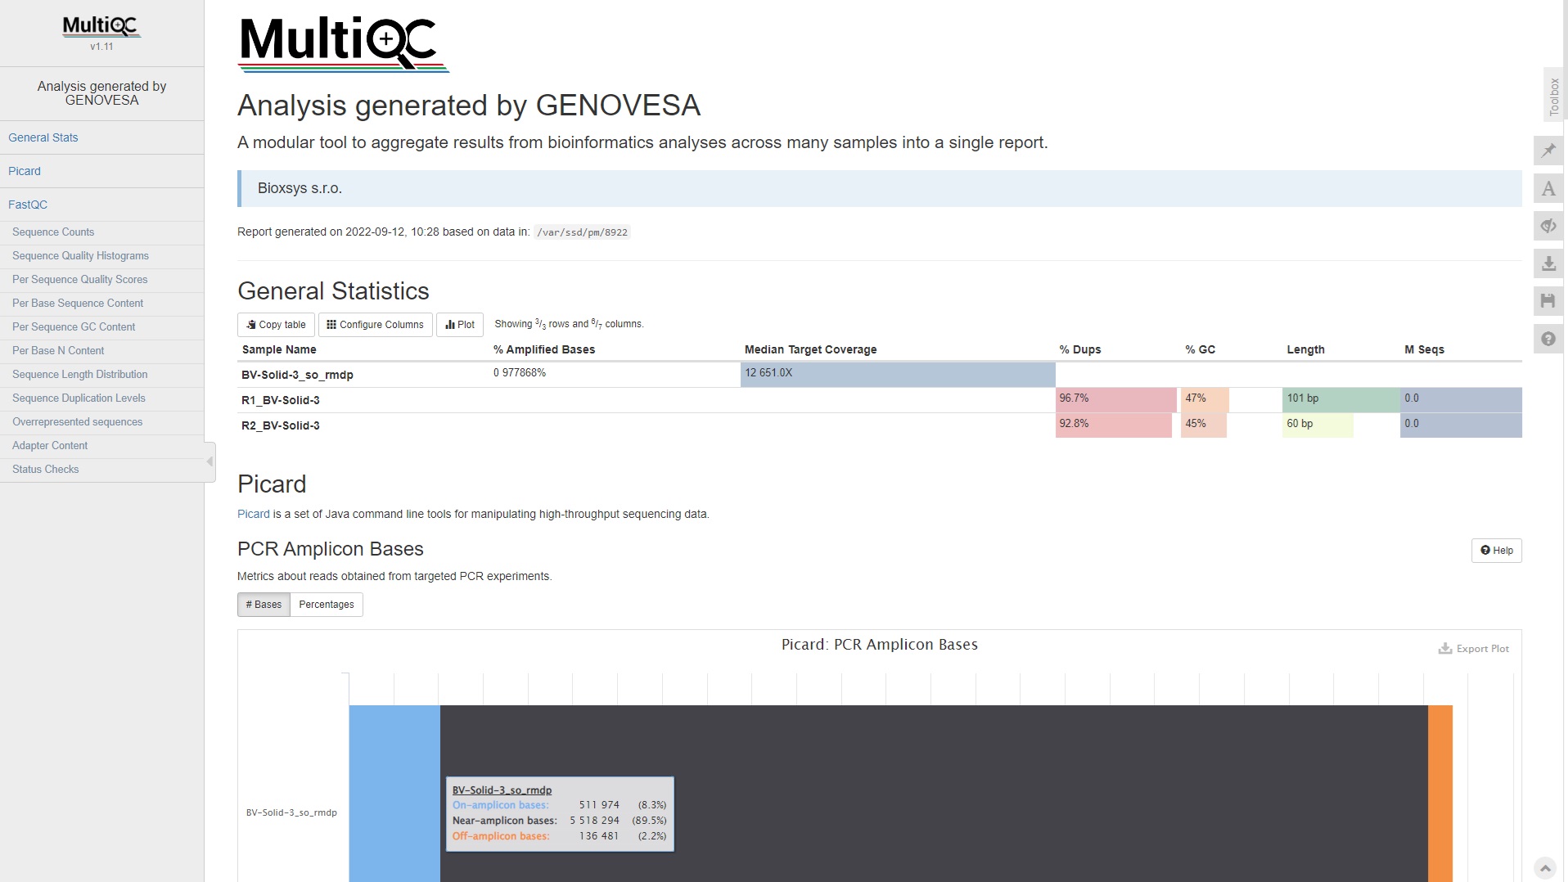Click the orange Off-amplicon bar segment
The width and height of the screenshot is (1568, 882).
(1440, 794)
